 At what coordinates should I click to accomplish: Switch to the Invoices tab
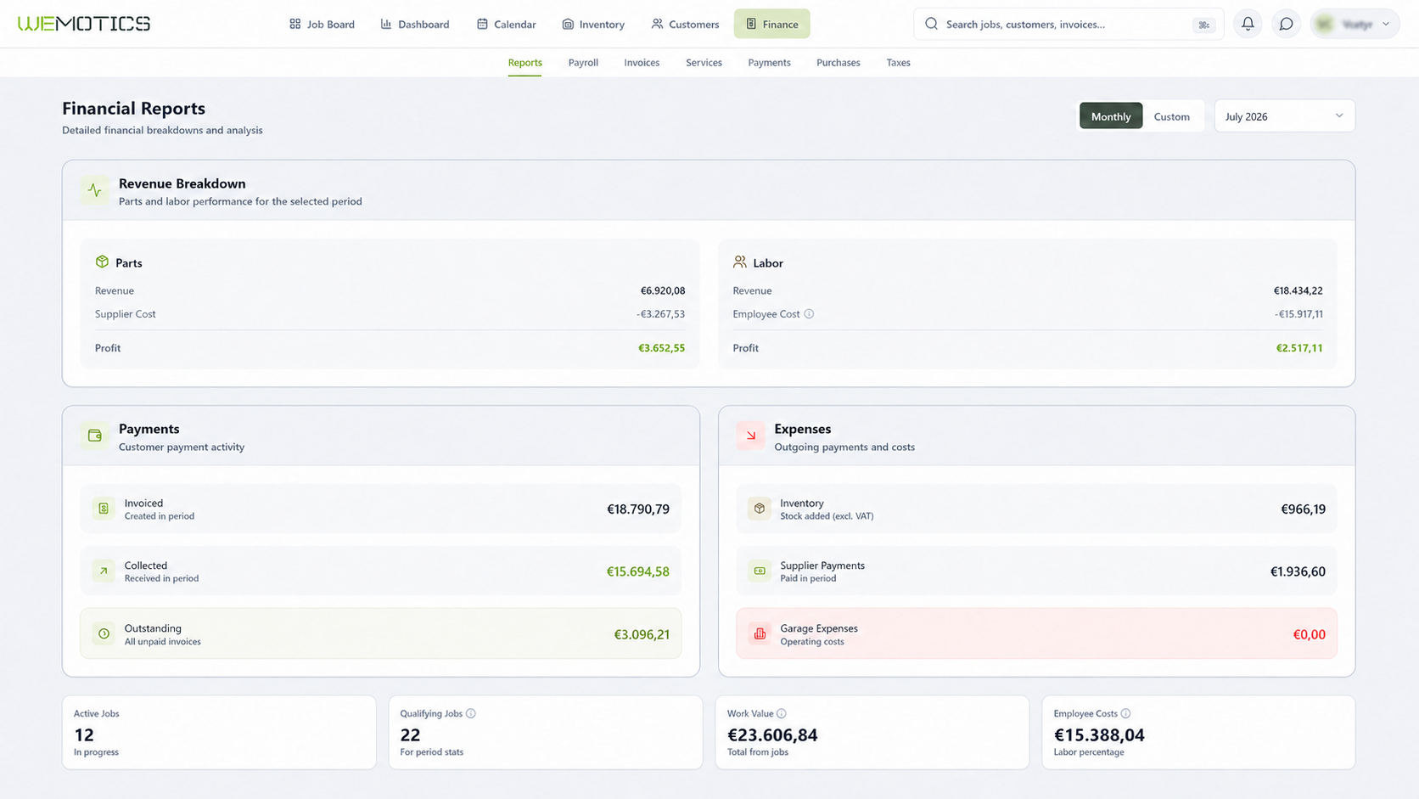point(642,63)
